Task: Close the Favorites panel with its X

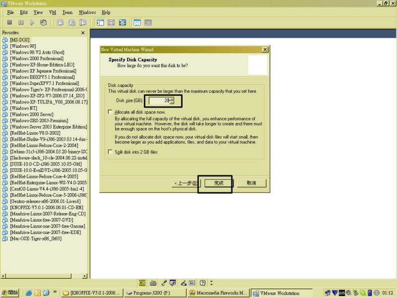Action: [x=83, y=33]
